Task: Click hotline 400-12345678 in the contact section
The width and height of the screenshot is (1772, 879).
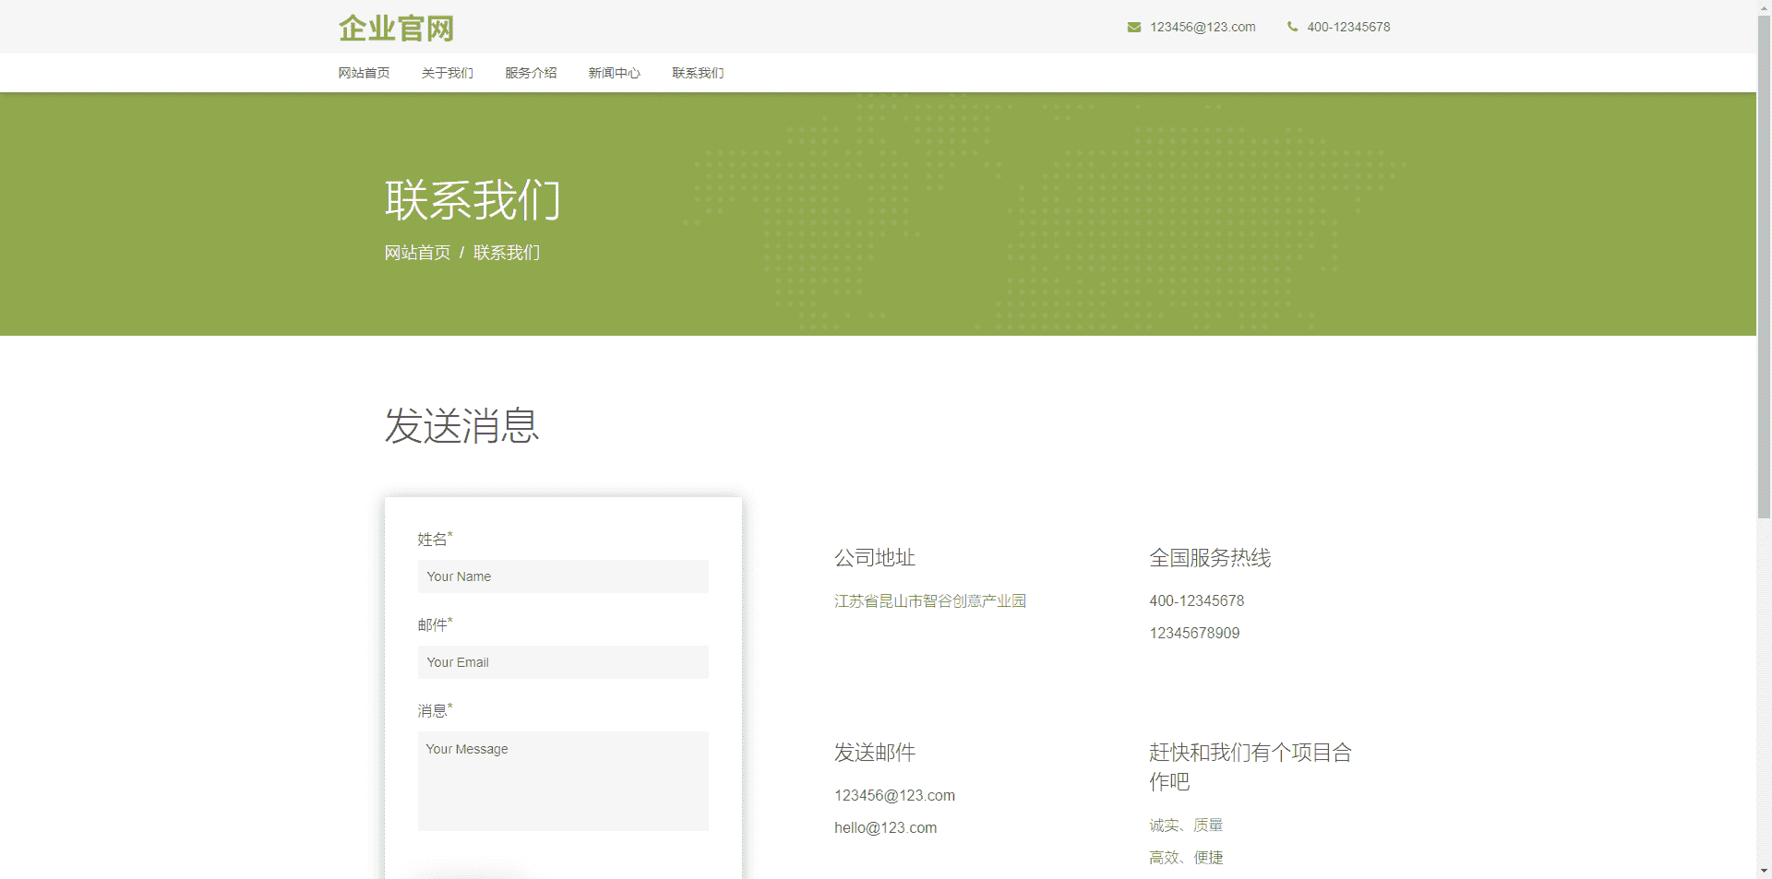Action: pyautogui.click(x=1197, y=601)
